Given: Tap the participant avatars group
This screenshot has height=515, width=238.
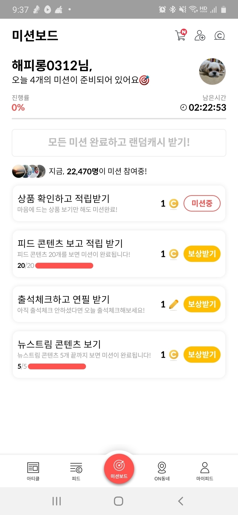Looking at the screenshot, I should click(x=29, y=171).
